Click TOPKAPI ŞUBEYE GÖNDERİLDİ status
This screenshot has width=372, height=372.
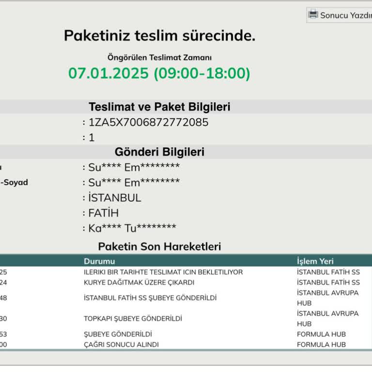[x=133, y=319]
